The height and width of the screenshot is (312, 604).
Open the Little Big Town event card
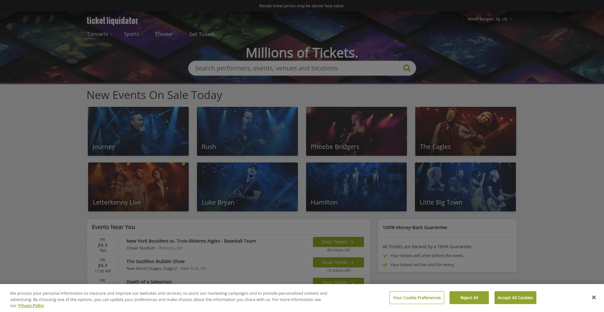465,187
